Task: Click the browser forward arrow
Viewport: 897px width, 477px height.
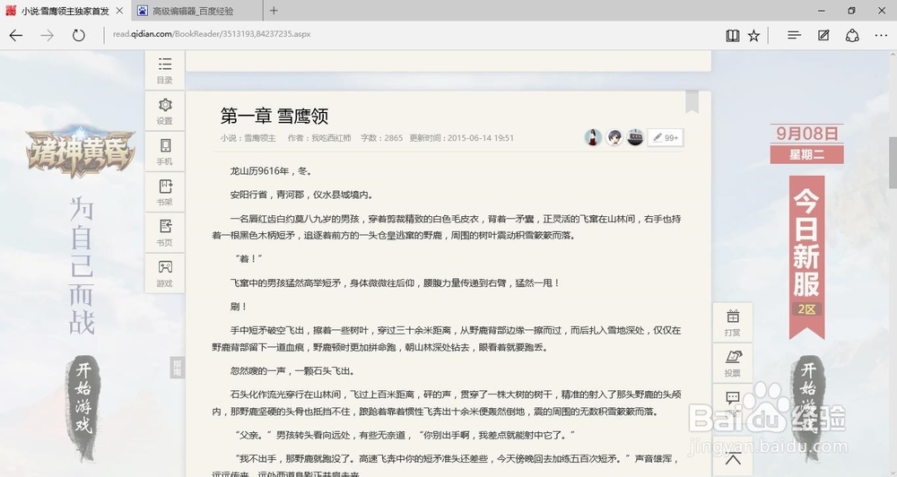Action: click(x=48, y=36)
